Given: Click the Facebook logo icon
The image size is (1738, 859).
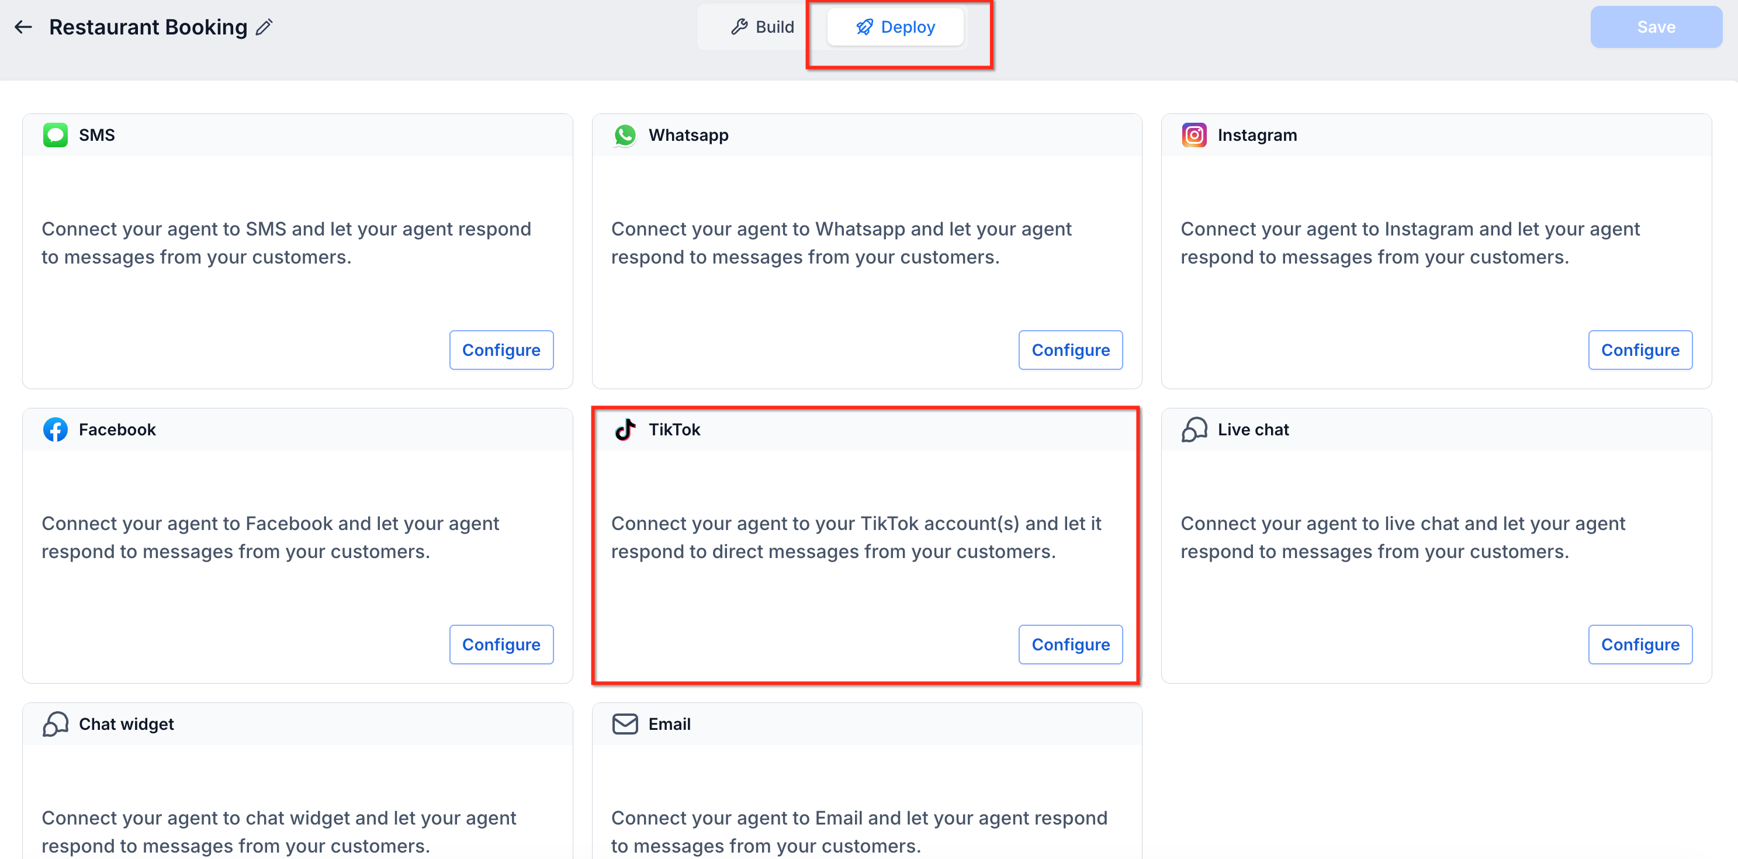Looking at the screenshot, I should pos(56,430).
